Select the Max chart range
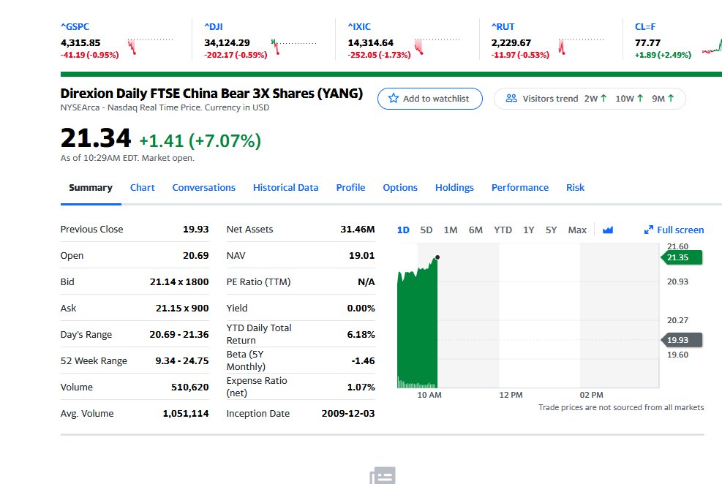This screenshot has height=484, width=722. coord(577,230)
